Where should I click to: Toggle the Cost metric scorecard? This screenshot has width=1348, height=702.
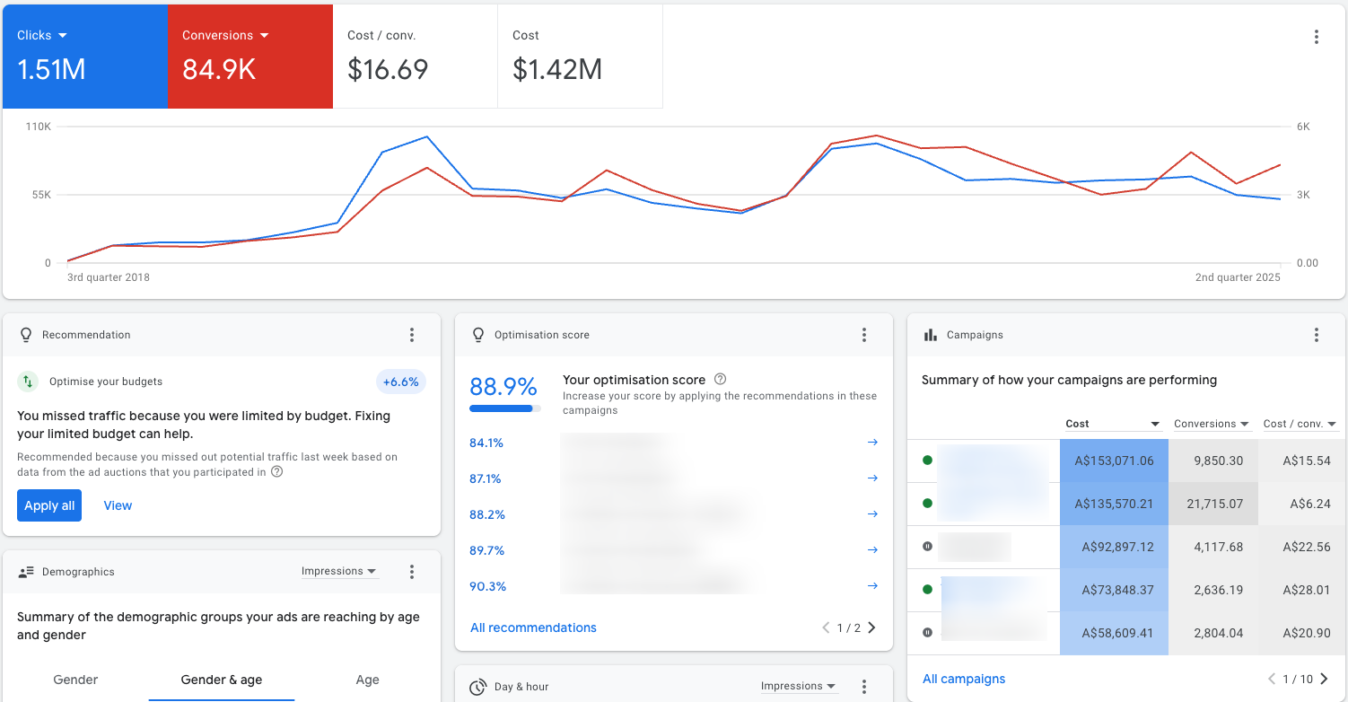(x=580, y=56)
